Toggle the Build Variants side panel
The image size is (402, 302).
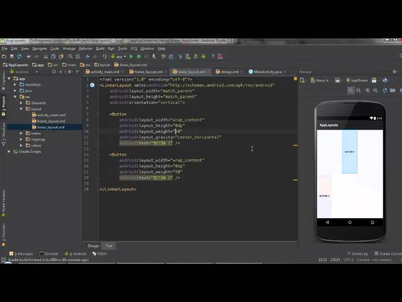(x=3, y=203)
